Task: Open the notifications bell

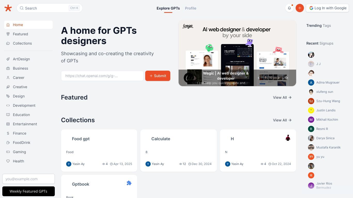Action: click(x=289, y=8)
